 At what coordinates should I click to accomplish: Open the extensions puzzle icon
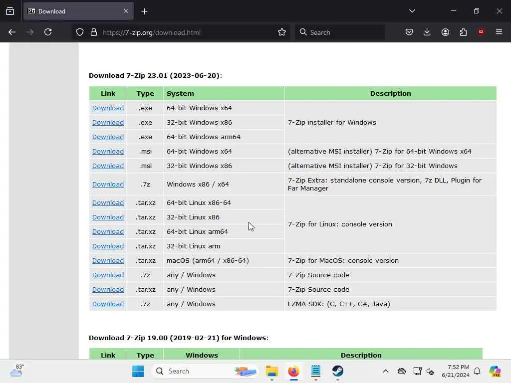pyautogui.click(x=463, y=32)
